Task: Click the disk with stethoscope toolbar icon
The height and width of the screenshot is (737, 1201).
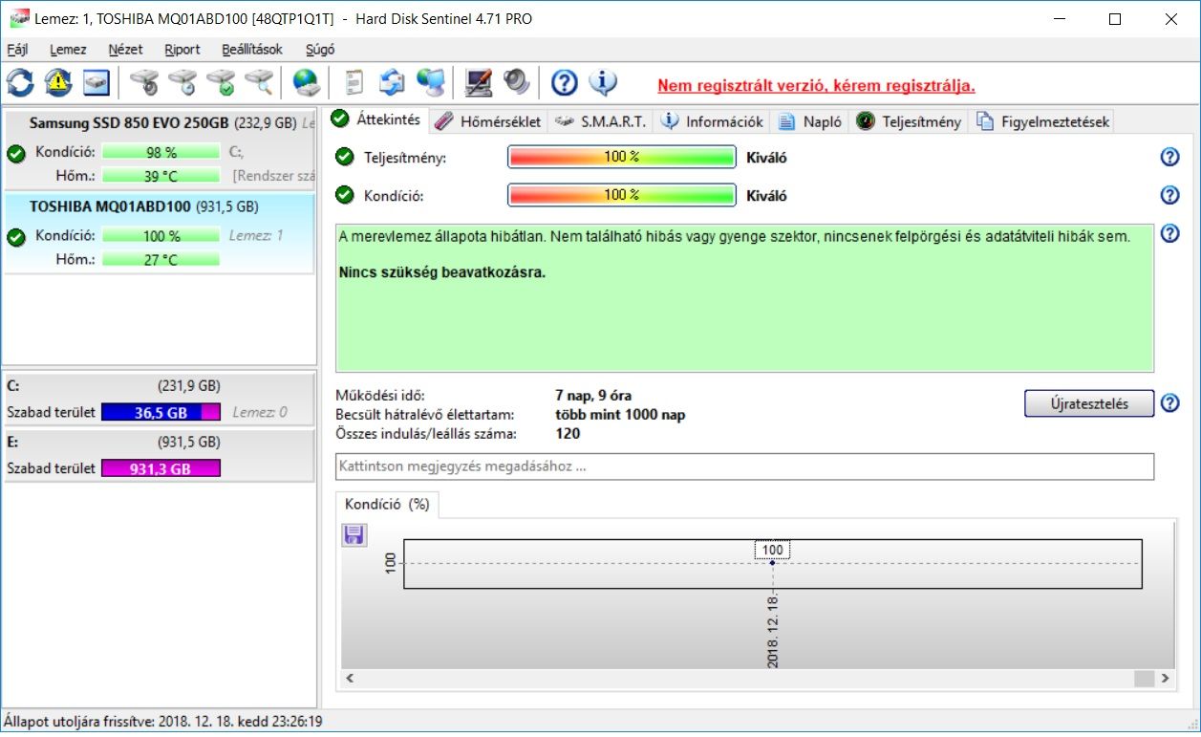Action: click(144, 83)
